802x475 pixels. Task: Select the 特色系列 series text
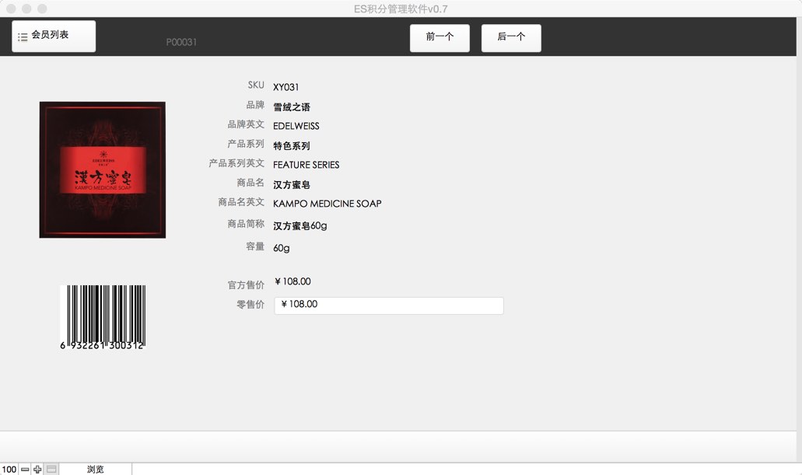pyautogui.click(x=292, y=145)
